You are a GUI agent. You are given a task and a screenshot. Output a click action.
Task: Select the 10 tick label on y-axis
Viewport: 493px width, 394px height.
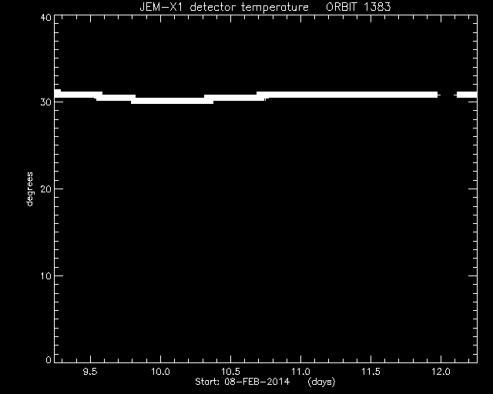coord(45,275)
